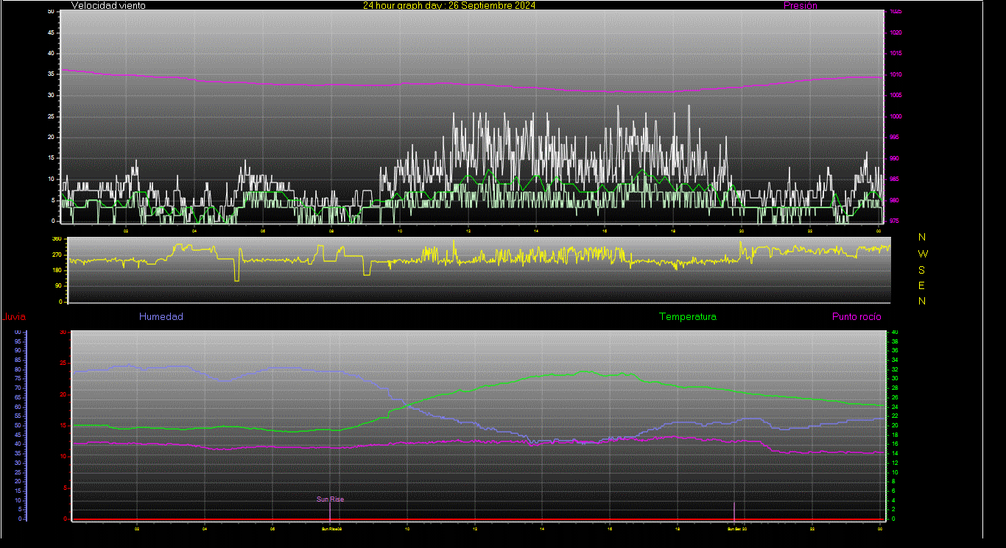Click the magenta pressure curve in top graph
The height and width of the screenshot is (548, 1006).
(x=471, y=84)
